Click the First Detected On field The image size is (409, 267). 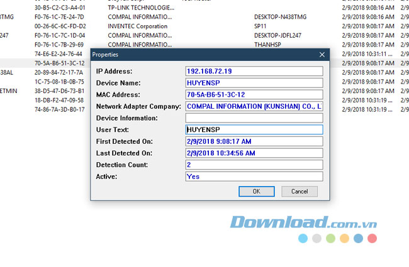[x=254, y=141]
